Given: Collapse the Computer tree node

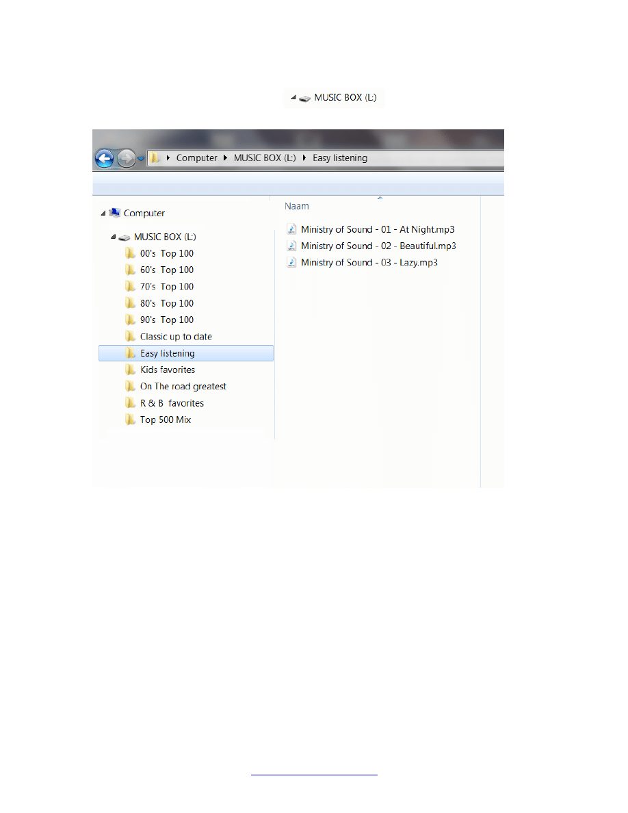Looking at the screenshot, I should pos(103,213).
